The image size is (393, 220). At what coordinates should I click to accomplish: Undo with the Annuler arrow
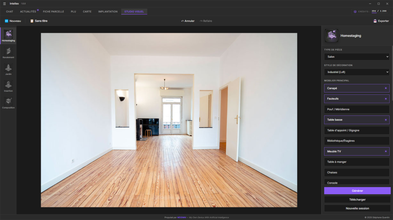pos(182,21)
